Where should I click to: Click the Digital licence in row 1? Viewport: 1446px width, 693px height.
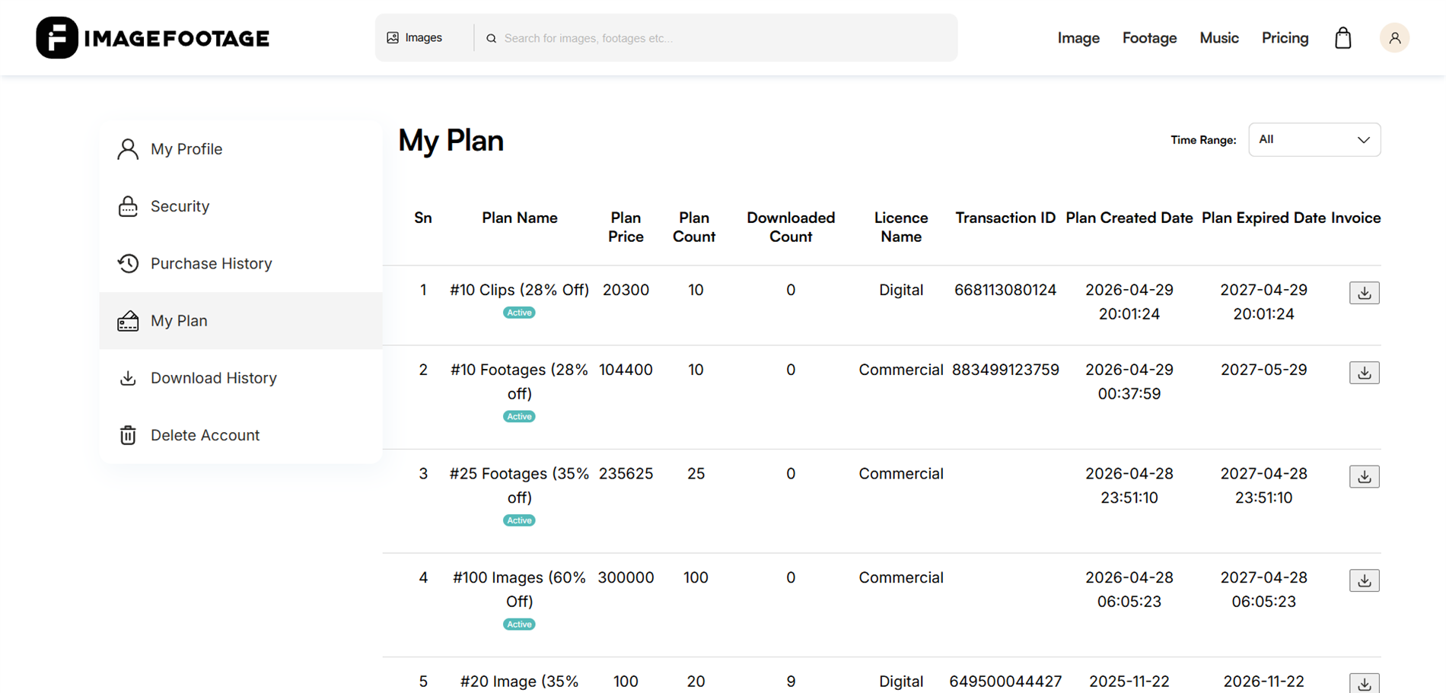901,290
